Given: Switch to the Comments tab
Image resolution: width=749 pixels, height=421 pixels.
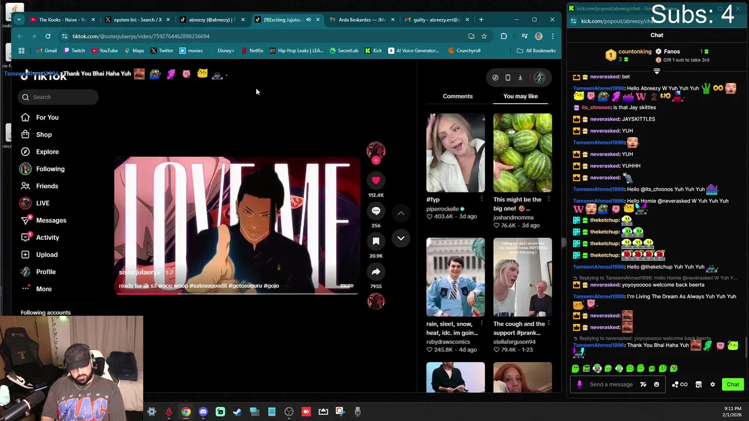Looking at the screenshot, I should pos(458,96).
